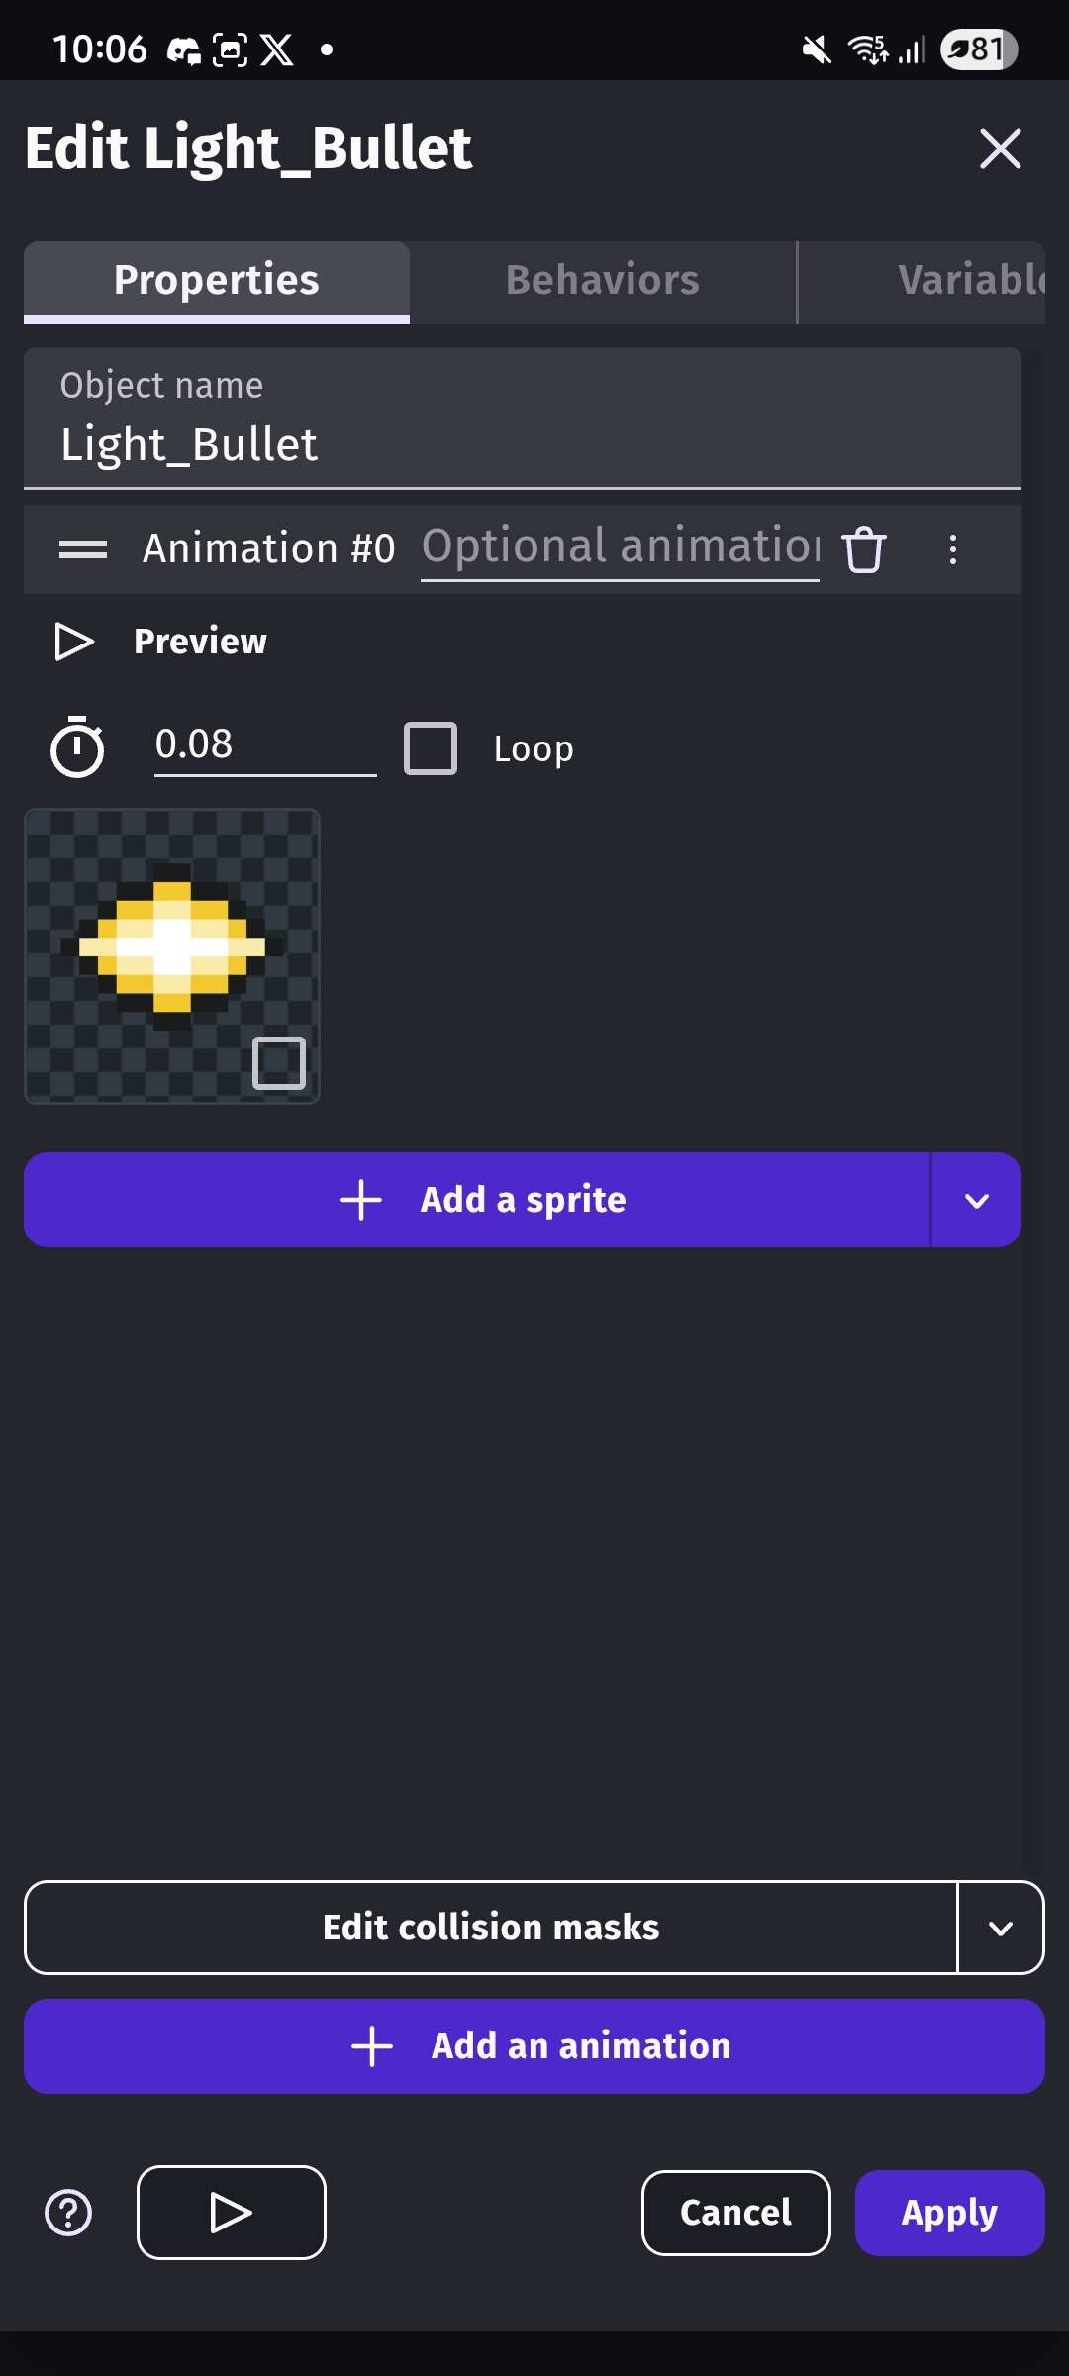Tick the sprite thumbnail selection checkbox
Screen dimensions: 1069x2376
279,1063
